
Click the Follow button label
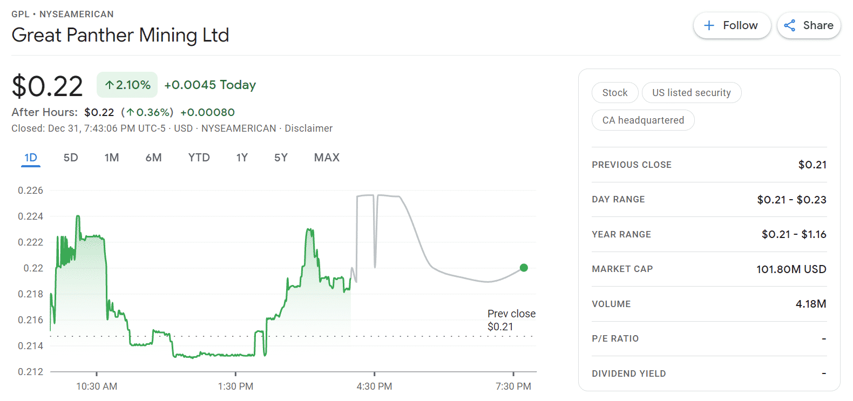(x=740, y=25)
